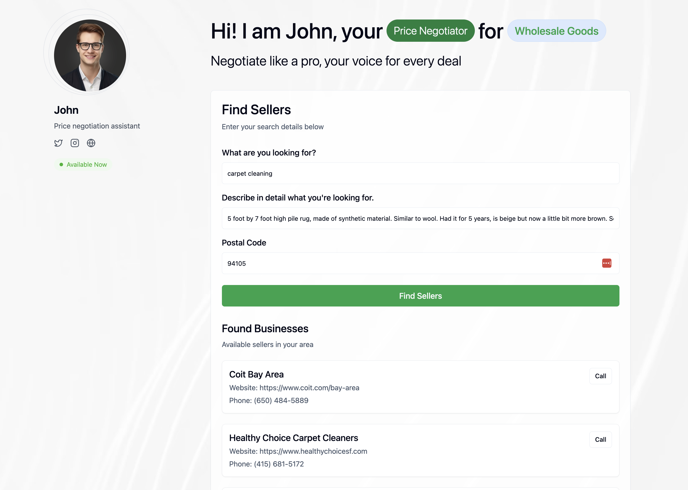Focus the 'What are you looking for' field
688x490 pixels.
pyautogui.click(x=420, y=173)
